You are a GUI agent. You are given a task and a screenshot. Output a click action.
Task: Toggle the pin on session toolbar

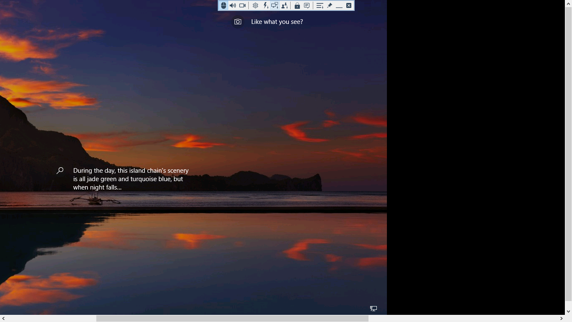pos(330,5)
